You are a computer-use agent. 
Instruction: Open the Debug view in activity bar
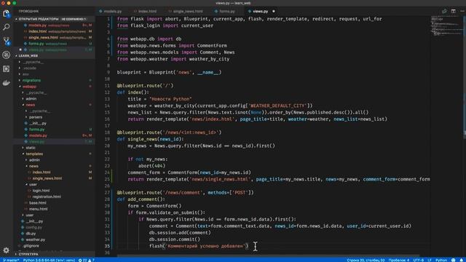point(7,55)
